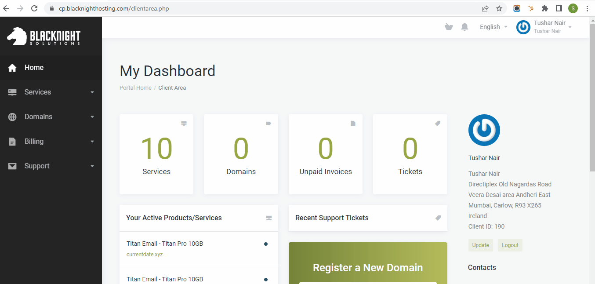Click the Billing document icon in sidebar
This screenshot has width=595, height=284.
[x=12, y=142]
